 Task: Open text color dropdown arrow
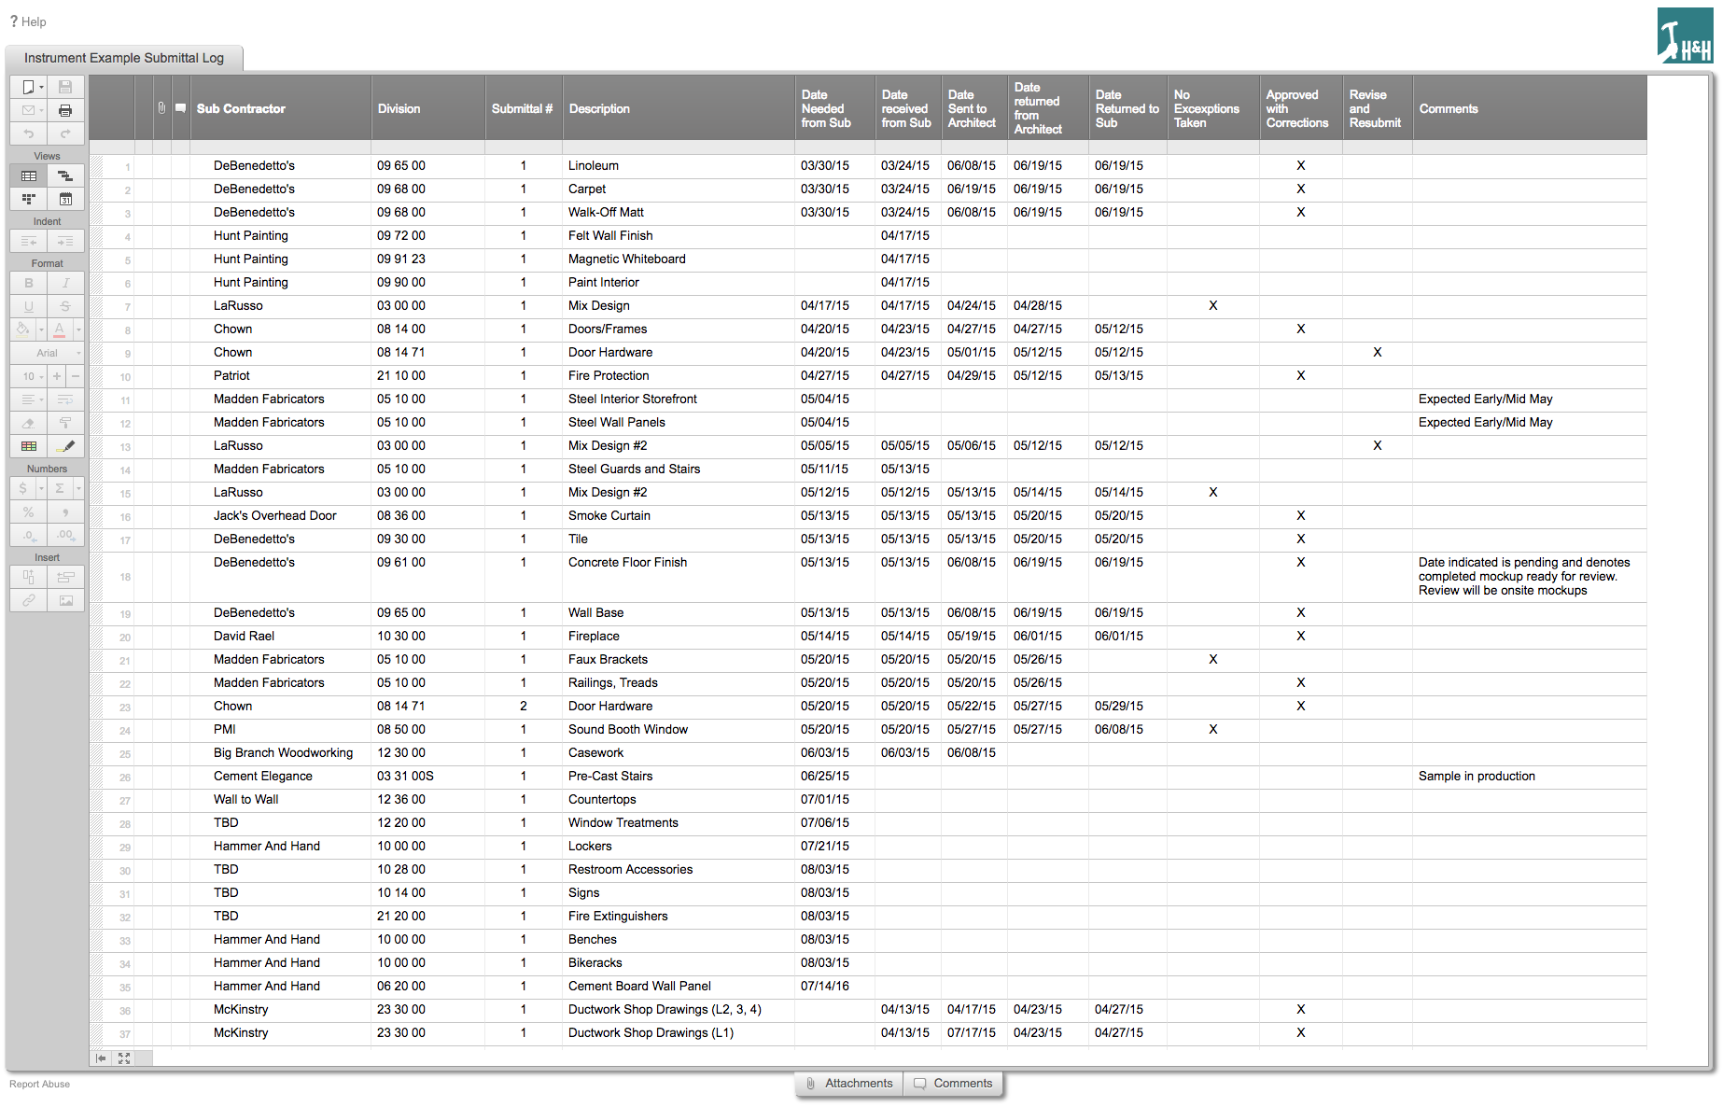coord(78,329)
